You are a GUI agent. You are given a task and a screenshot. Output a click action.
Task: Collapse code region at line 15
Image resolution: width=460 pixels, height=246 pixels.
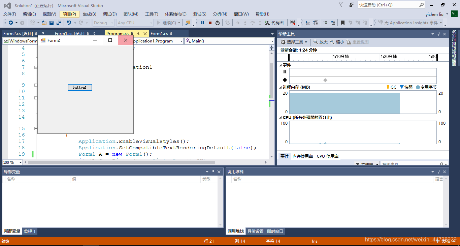tap(36, 128)
